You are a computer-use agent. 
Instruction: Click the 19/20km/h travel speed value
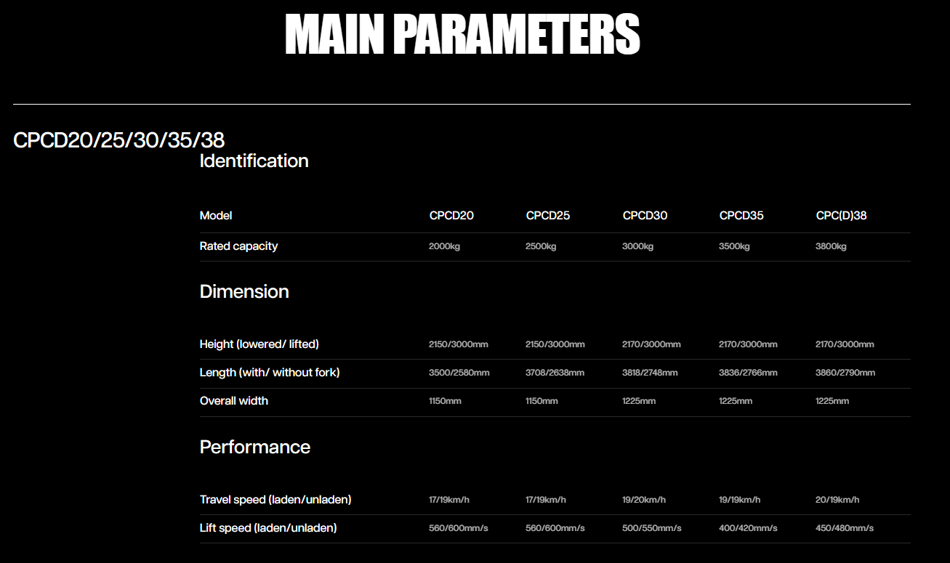click(x=643, y=500)
